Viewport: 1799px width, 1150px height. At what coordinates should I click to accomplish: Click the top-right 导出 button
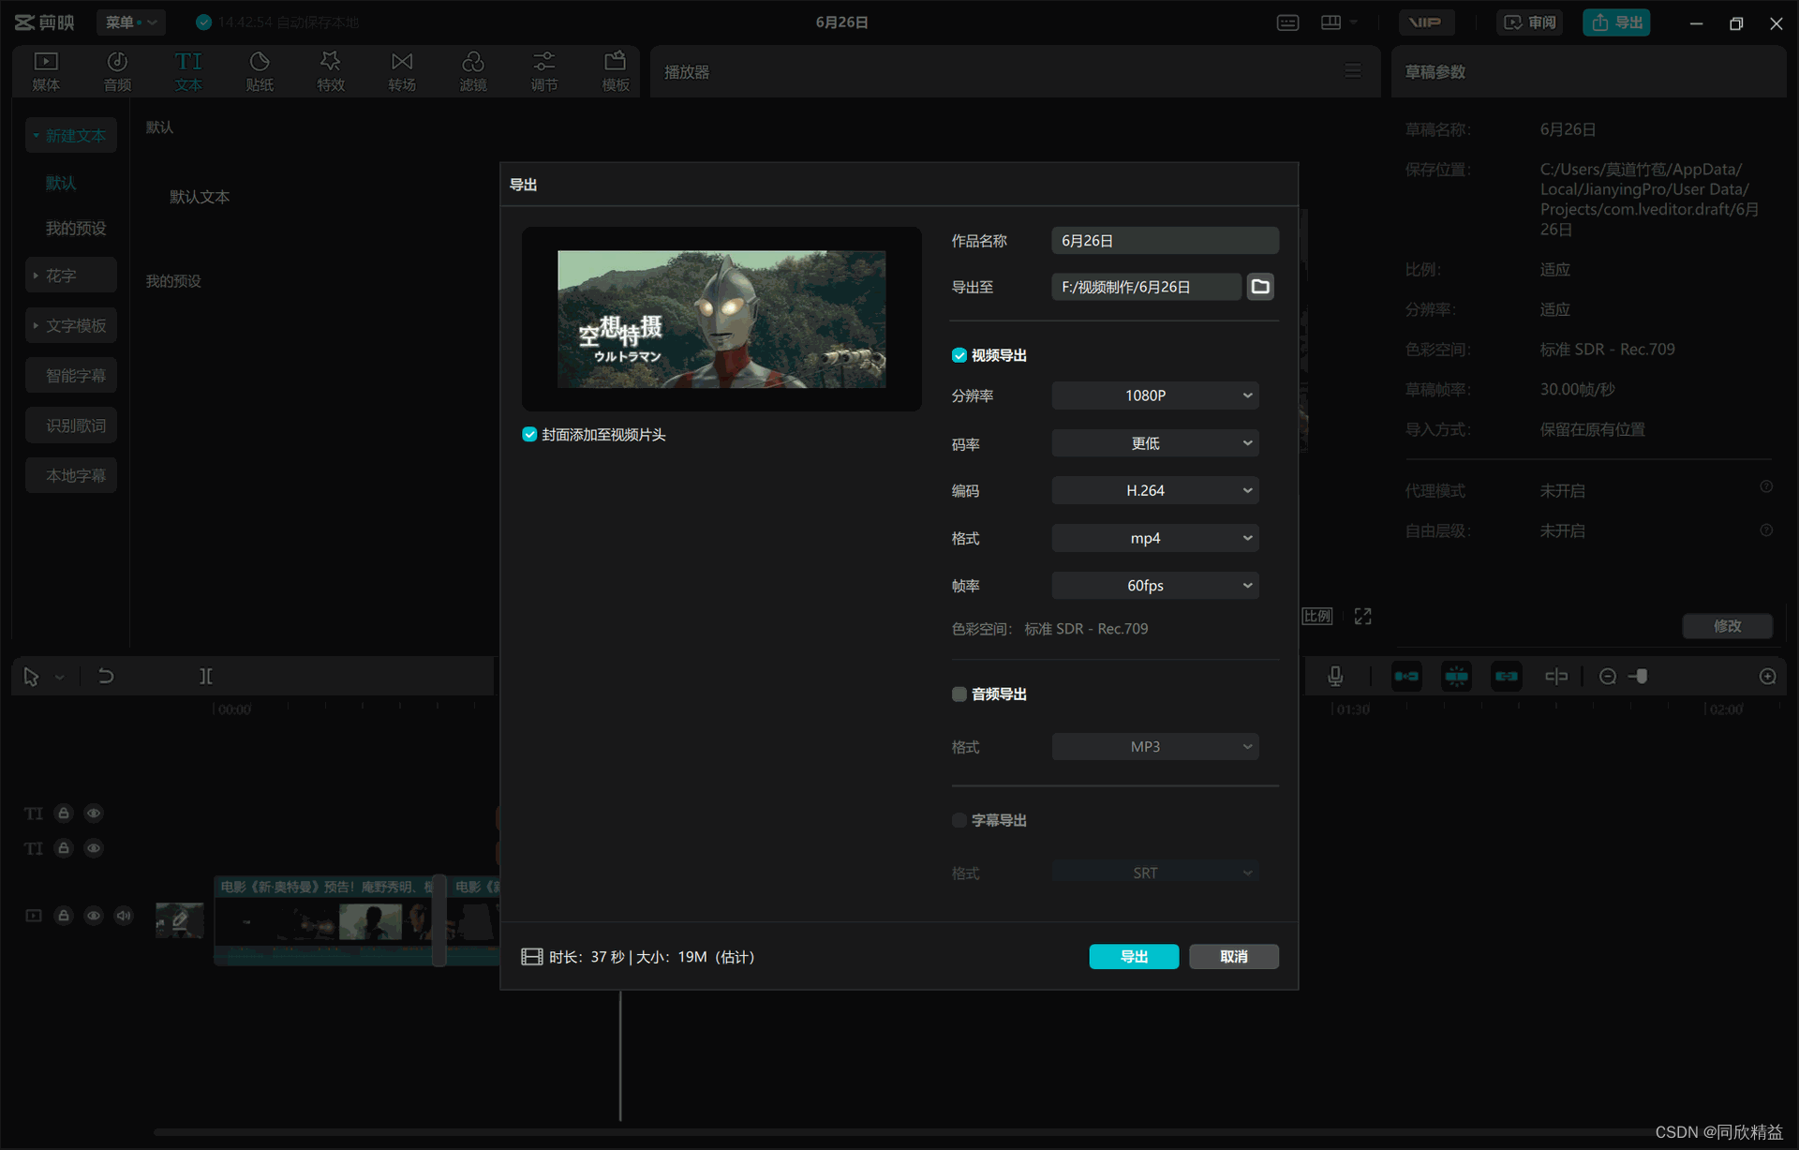[x=1616, y=22]
